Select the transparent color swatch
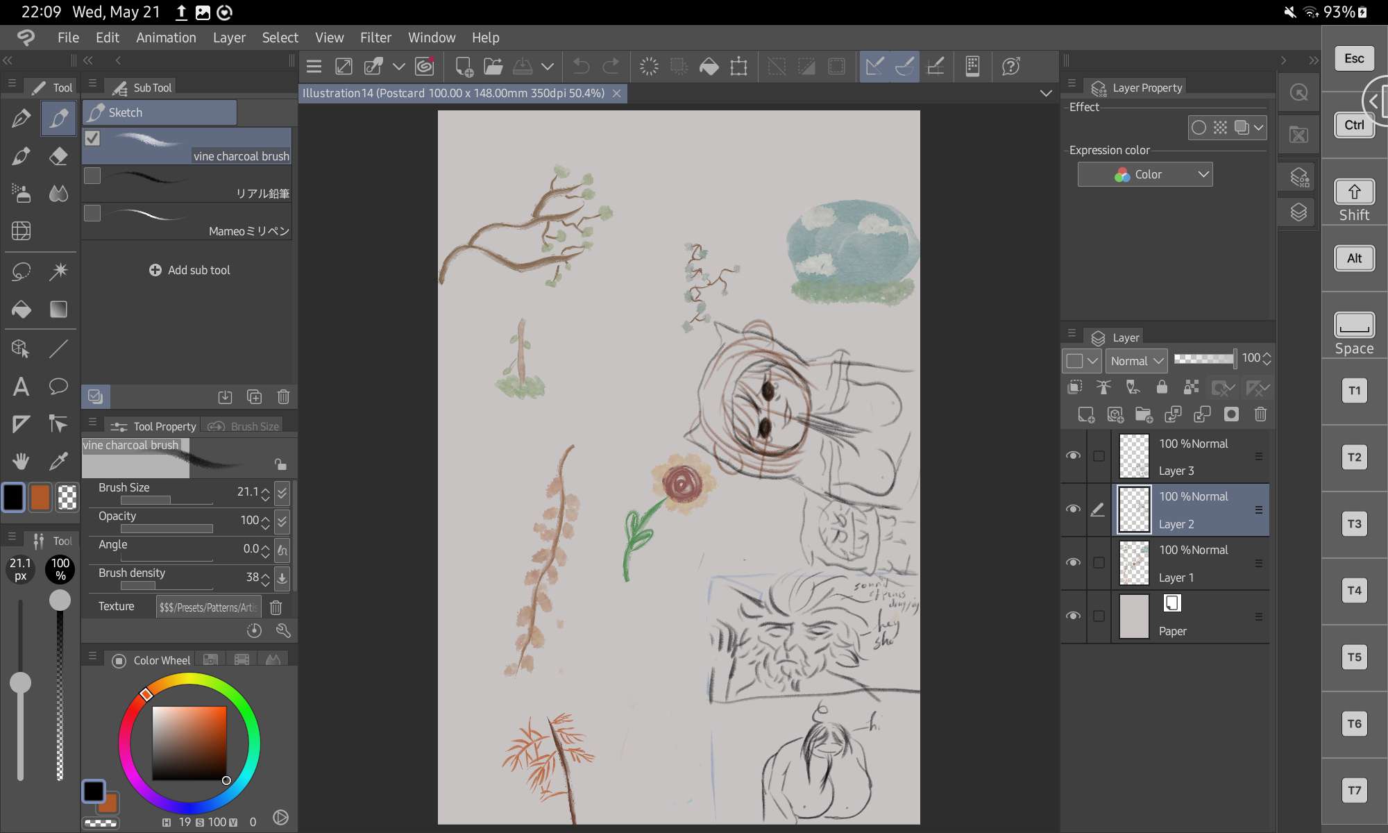Image resolution: width=1388 pixels, height=833 pixels. [67, 498]
